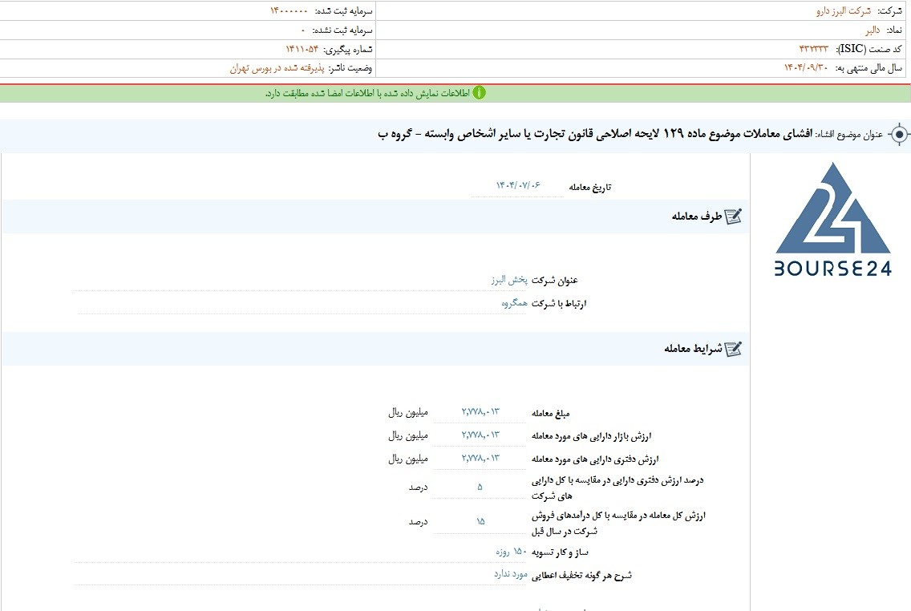Click the edit icon next to شرایط معامله
The width and height of the screenshot is (911, 611).
coord(733,349)
